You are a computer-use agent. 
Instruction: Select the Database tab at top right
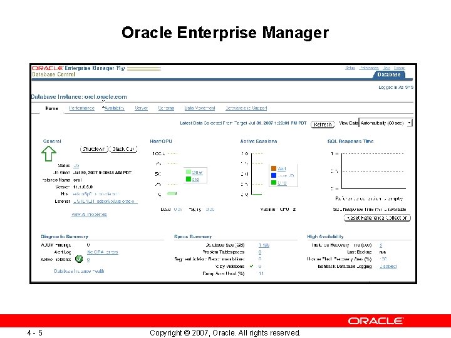tap(389, 74)
